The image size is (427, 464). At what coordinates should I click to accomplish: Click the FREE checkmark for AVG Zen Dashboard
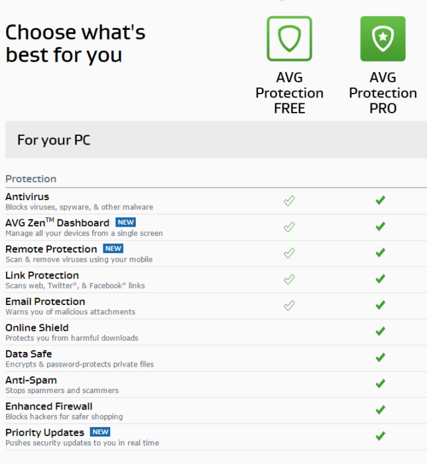[289, 227]
